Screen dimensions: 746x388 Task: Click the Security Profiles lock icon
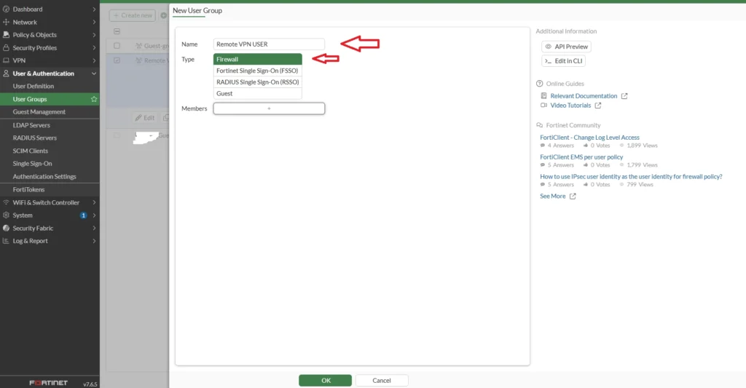(6, 47)
